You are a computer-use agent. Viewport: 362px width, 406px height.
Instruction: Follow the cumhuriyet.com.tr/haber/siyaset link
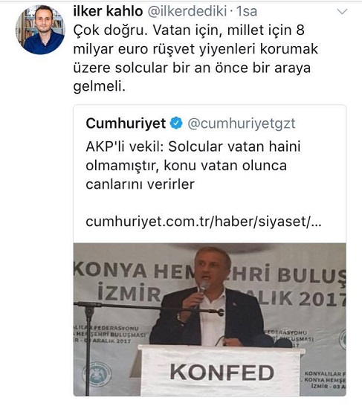pyautogui.click(x=204, y=222)
